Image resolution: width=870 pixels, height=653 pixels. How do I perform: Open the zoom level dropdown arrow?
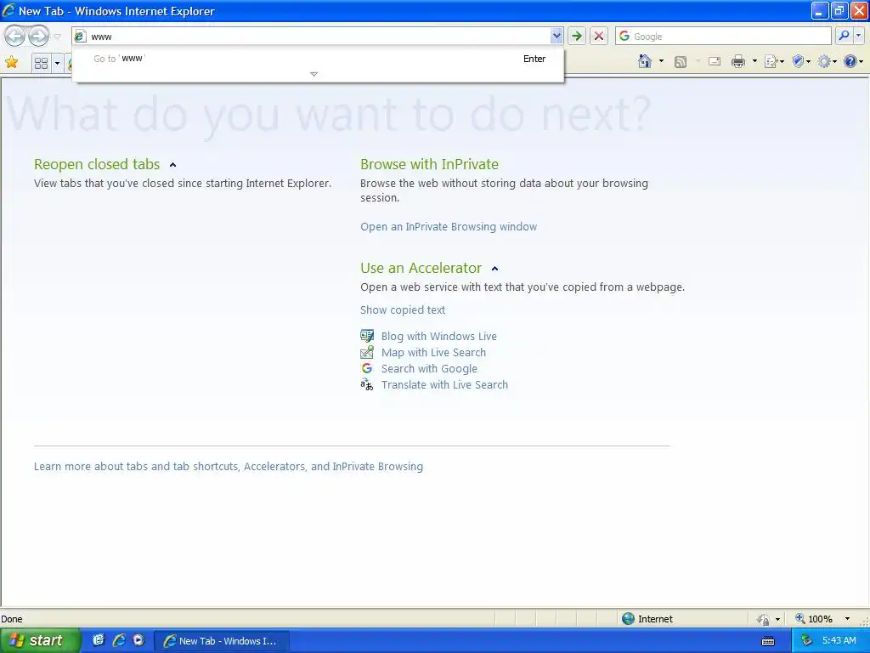847,619
